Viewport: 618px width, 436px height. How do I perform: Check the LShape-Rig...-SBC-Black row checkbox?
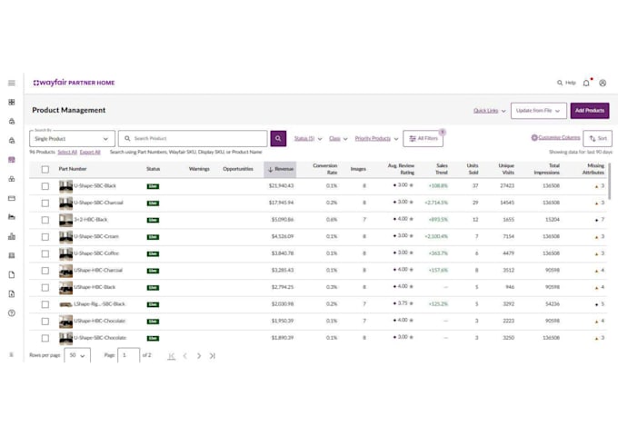45,304
